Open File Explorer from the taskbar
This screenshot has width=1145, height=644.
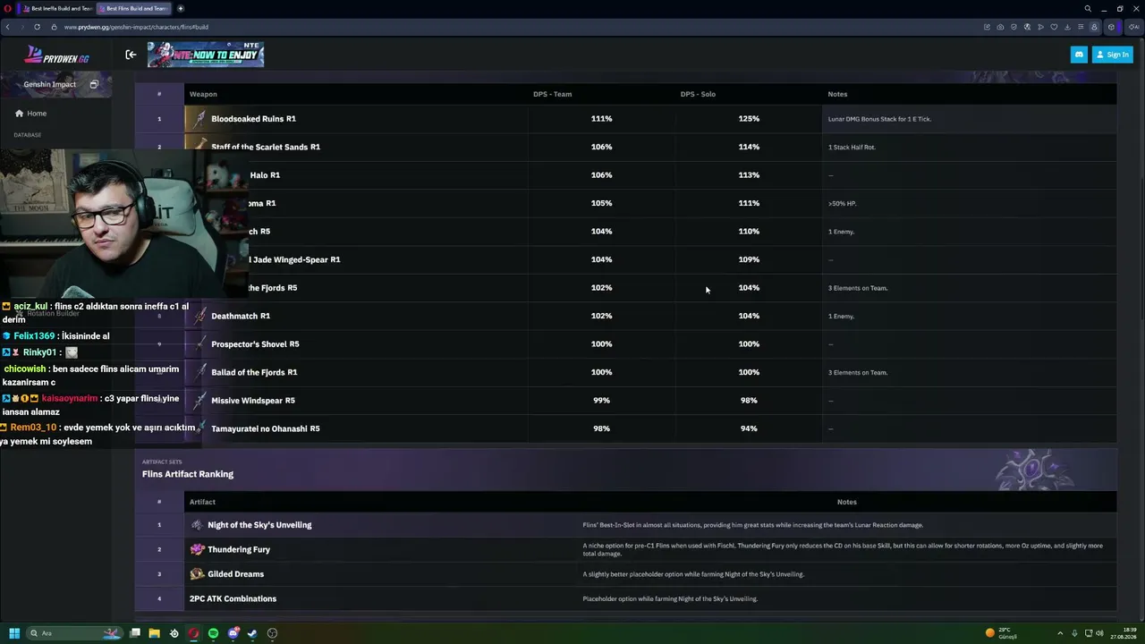[154, 633]
